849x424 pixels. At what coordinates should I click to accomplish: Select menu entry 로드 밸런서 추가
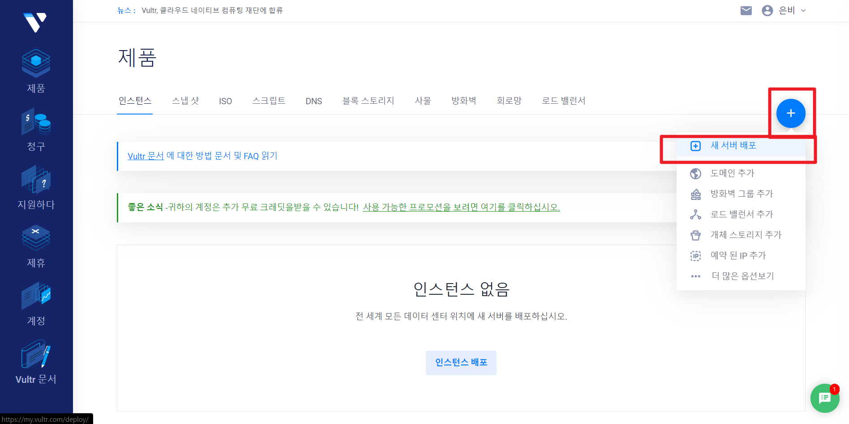pyautogui.click(x=741, y=214)
